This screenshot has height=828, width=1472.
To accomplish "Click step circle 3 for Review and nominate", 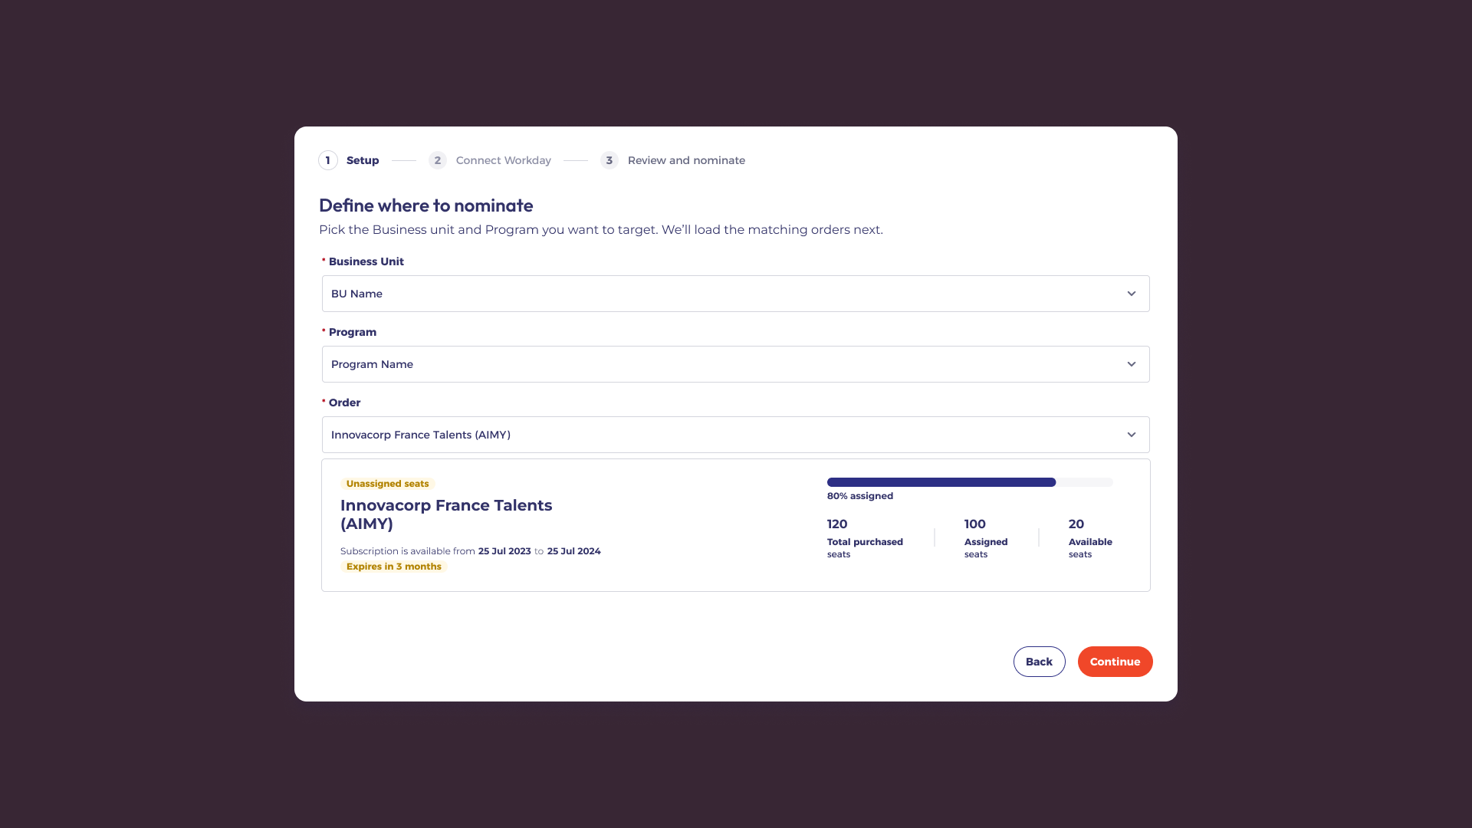I will pos(609,160).
